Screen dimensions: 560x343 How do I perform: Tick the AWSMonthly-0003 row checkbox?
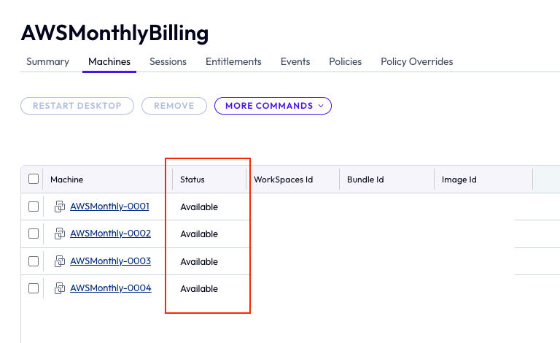pyautogui.click(x=34, y=261)
